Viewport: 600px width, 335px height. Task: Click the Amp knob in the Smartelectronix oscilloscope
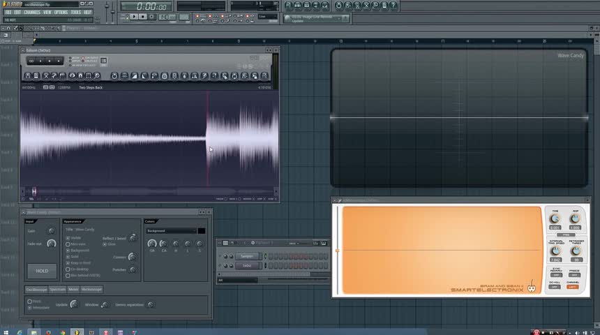click(x=574, y=218)
